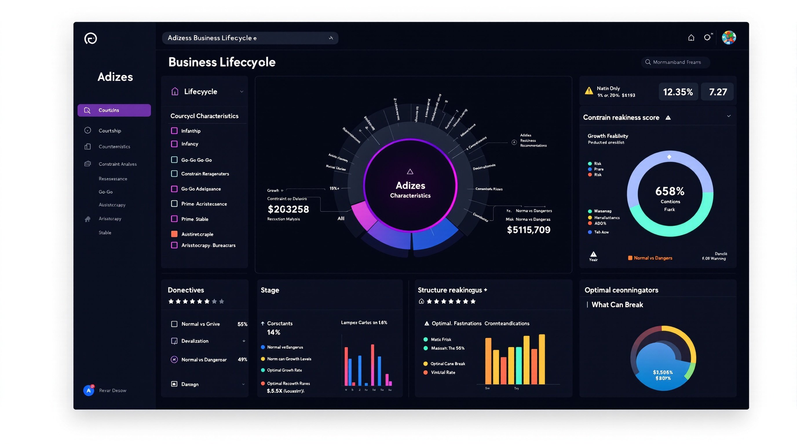
Task: Click the 12.35% metric button
Action: point(678,92)
